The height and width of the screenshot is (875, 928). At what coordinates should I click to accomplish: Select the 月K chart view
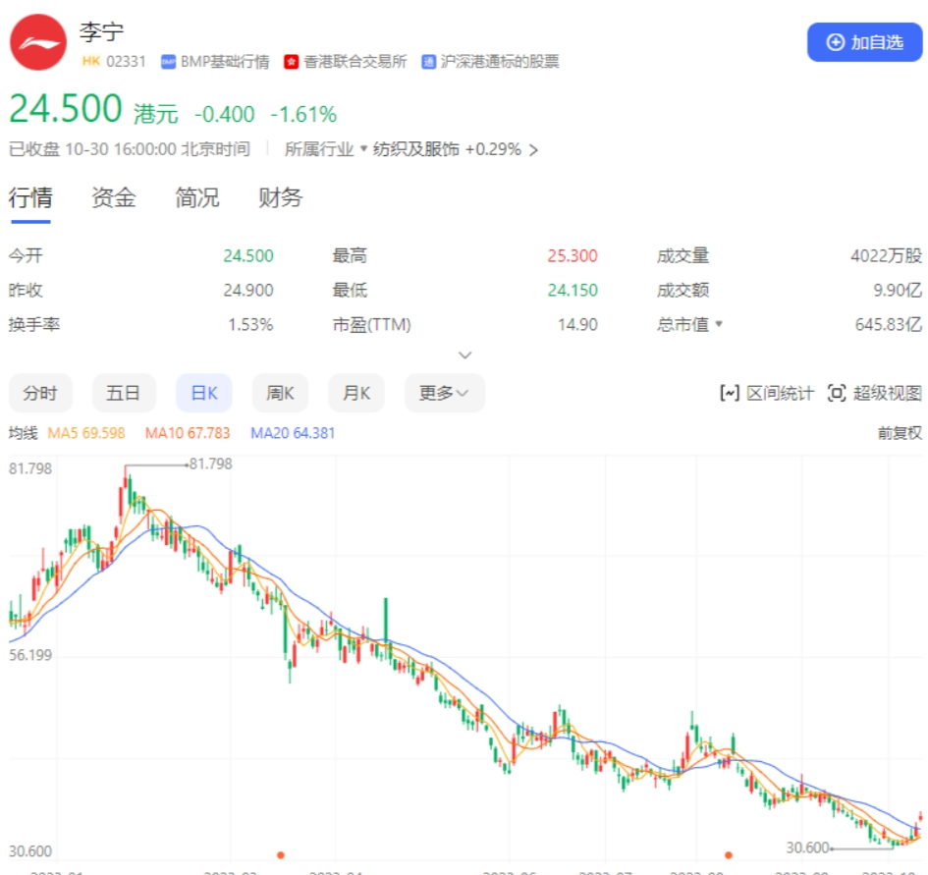(356, 393)
